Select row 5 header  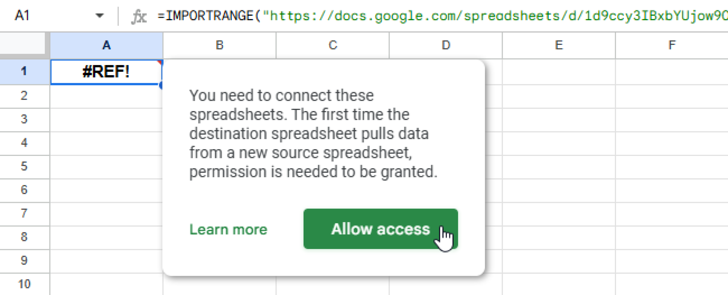pos(23,166)
